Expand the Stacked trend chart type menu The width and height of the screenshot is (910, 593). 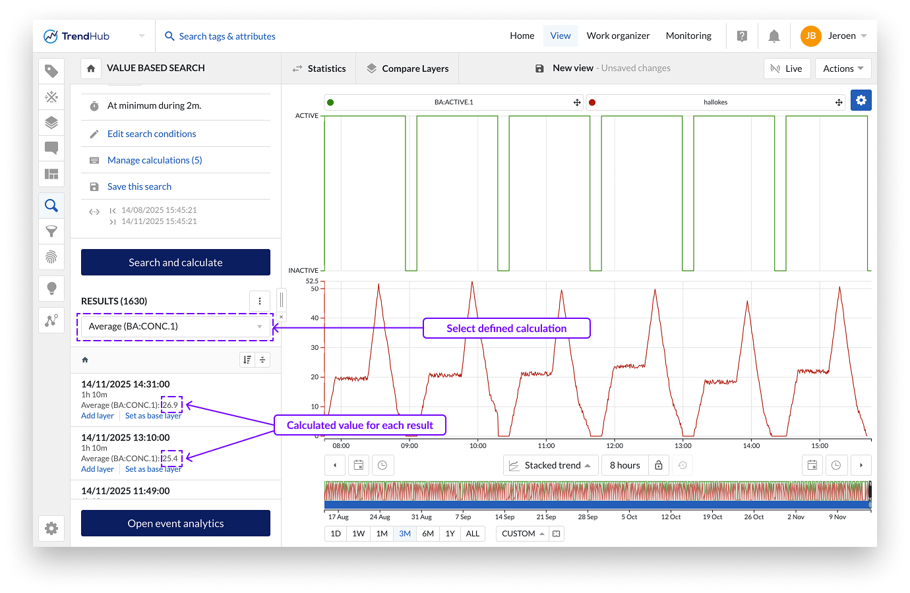tap(551, 465)
